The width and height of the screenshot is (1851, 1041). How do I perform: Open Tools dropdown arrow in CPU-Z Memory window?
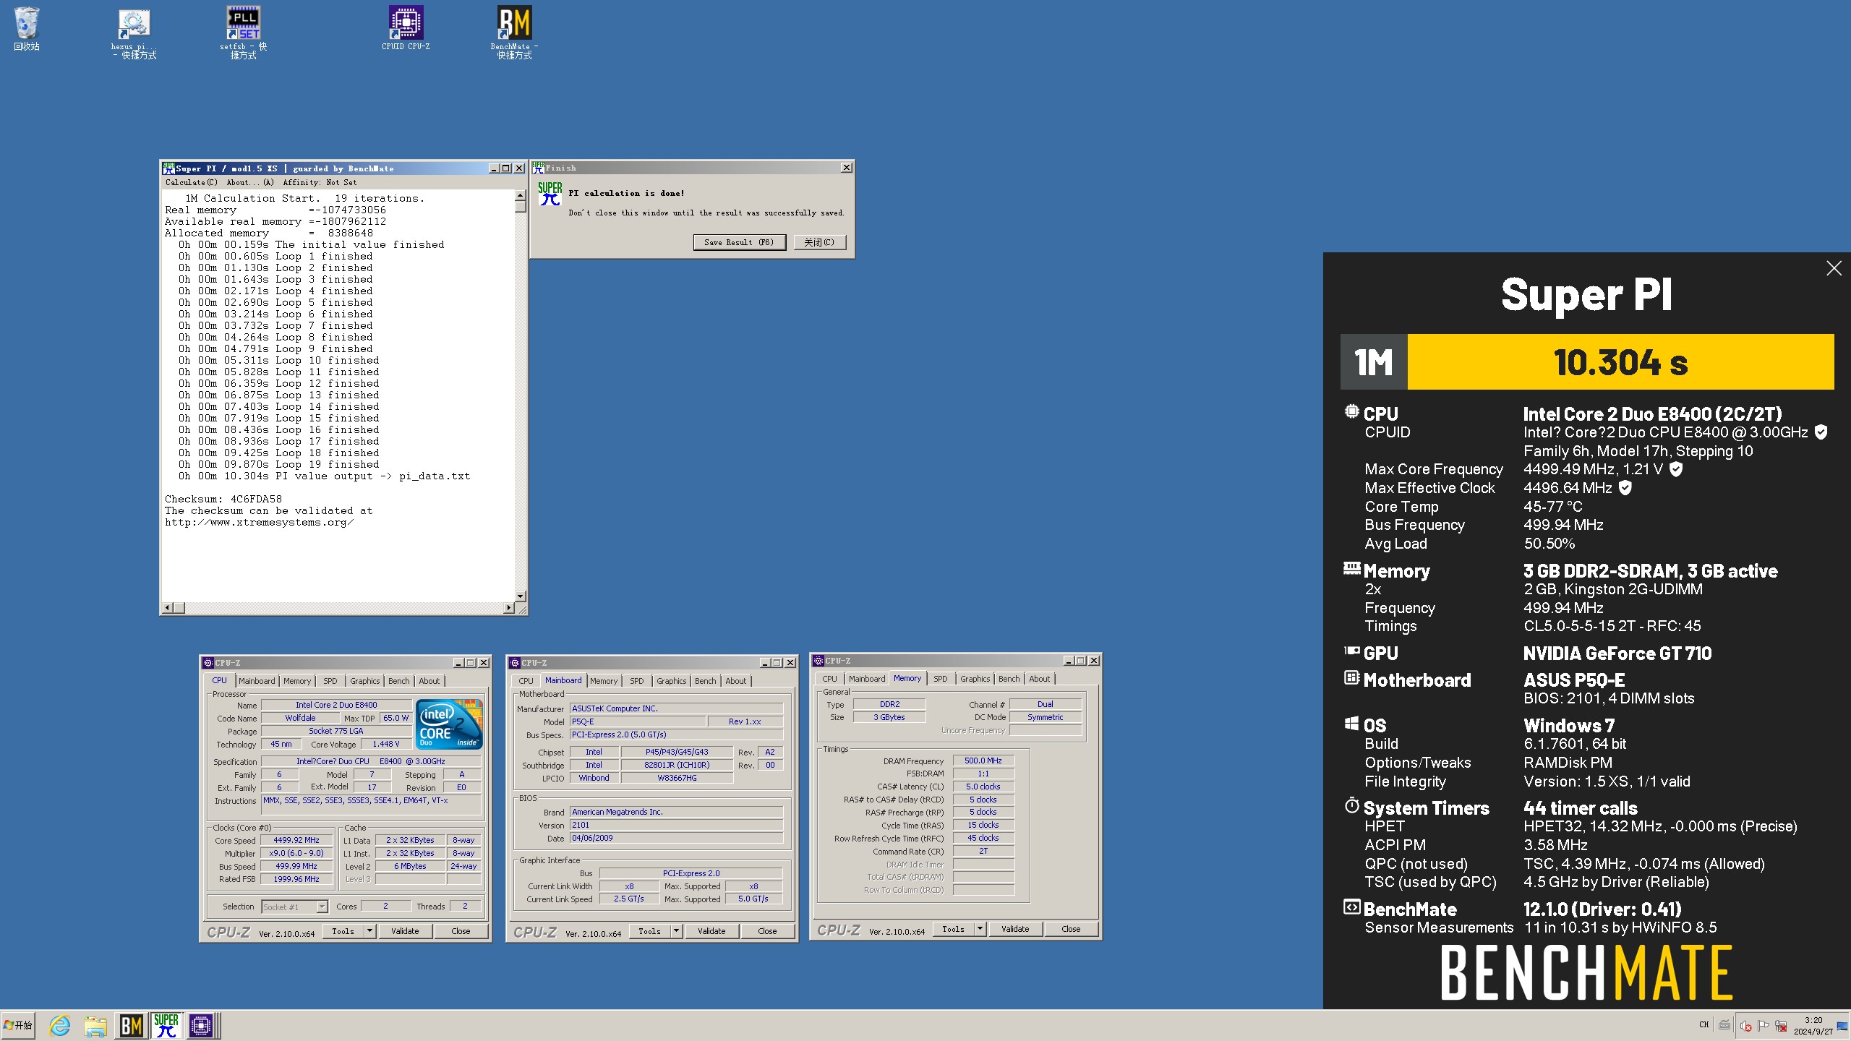click(x=980, y=929)
